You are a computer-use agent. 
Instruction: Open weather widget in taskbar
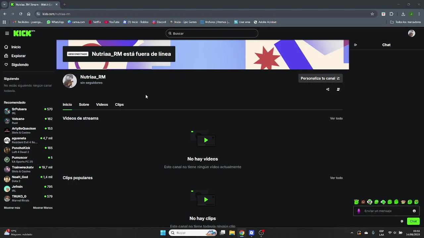[18, 233]
